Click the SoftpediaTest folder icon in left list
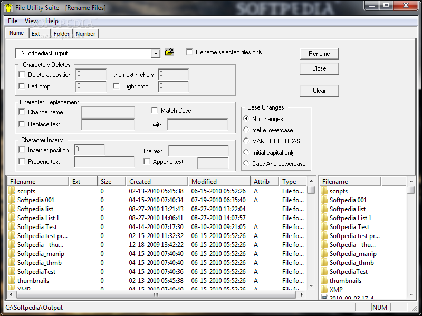Screen dimensions: 422x316 point(12,272)
